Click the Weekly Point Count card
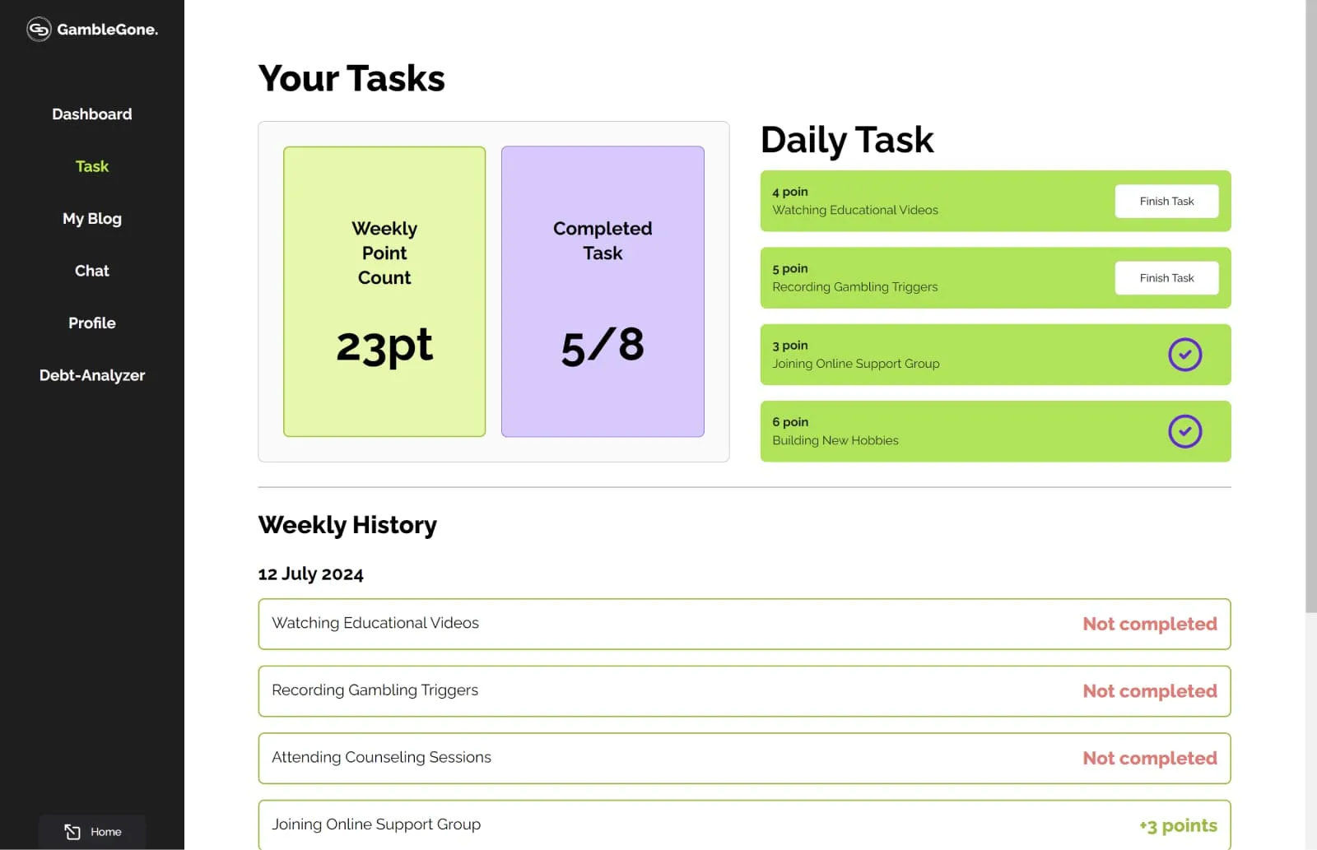The width and height of the screenshot is (1317, 850). tap(384, 291)
